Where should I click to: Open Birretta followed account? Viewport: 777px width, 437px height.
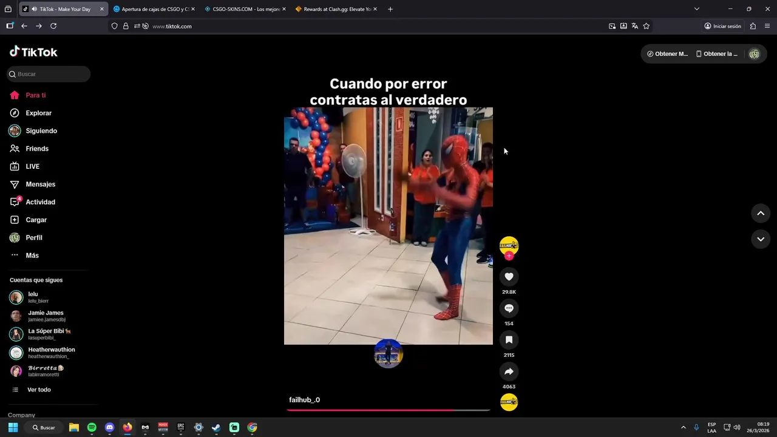49,371
